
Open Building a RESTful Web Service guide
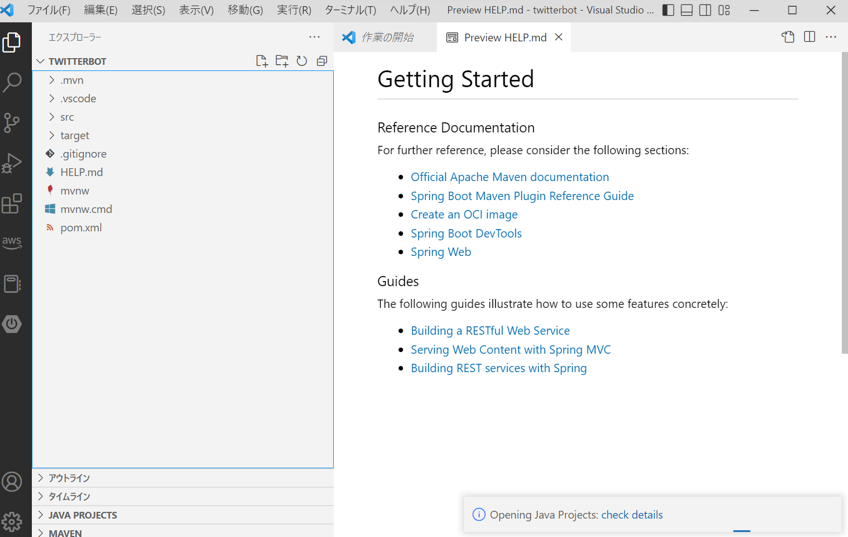(x=490, y=331)
